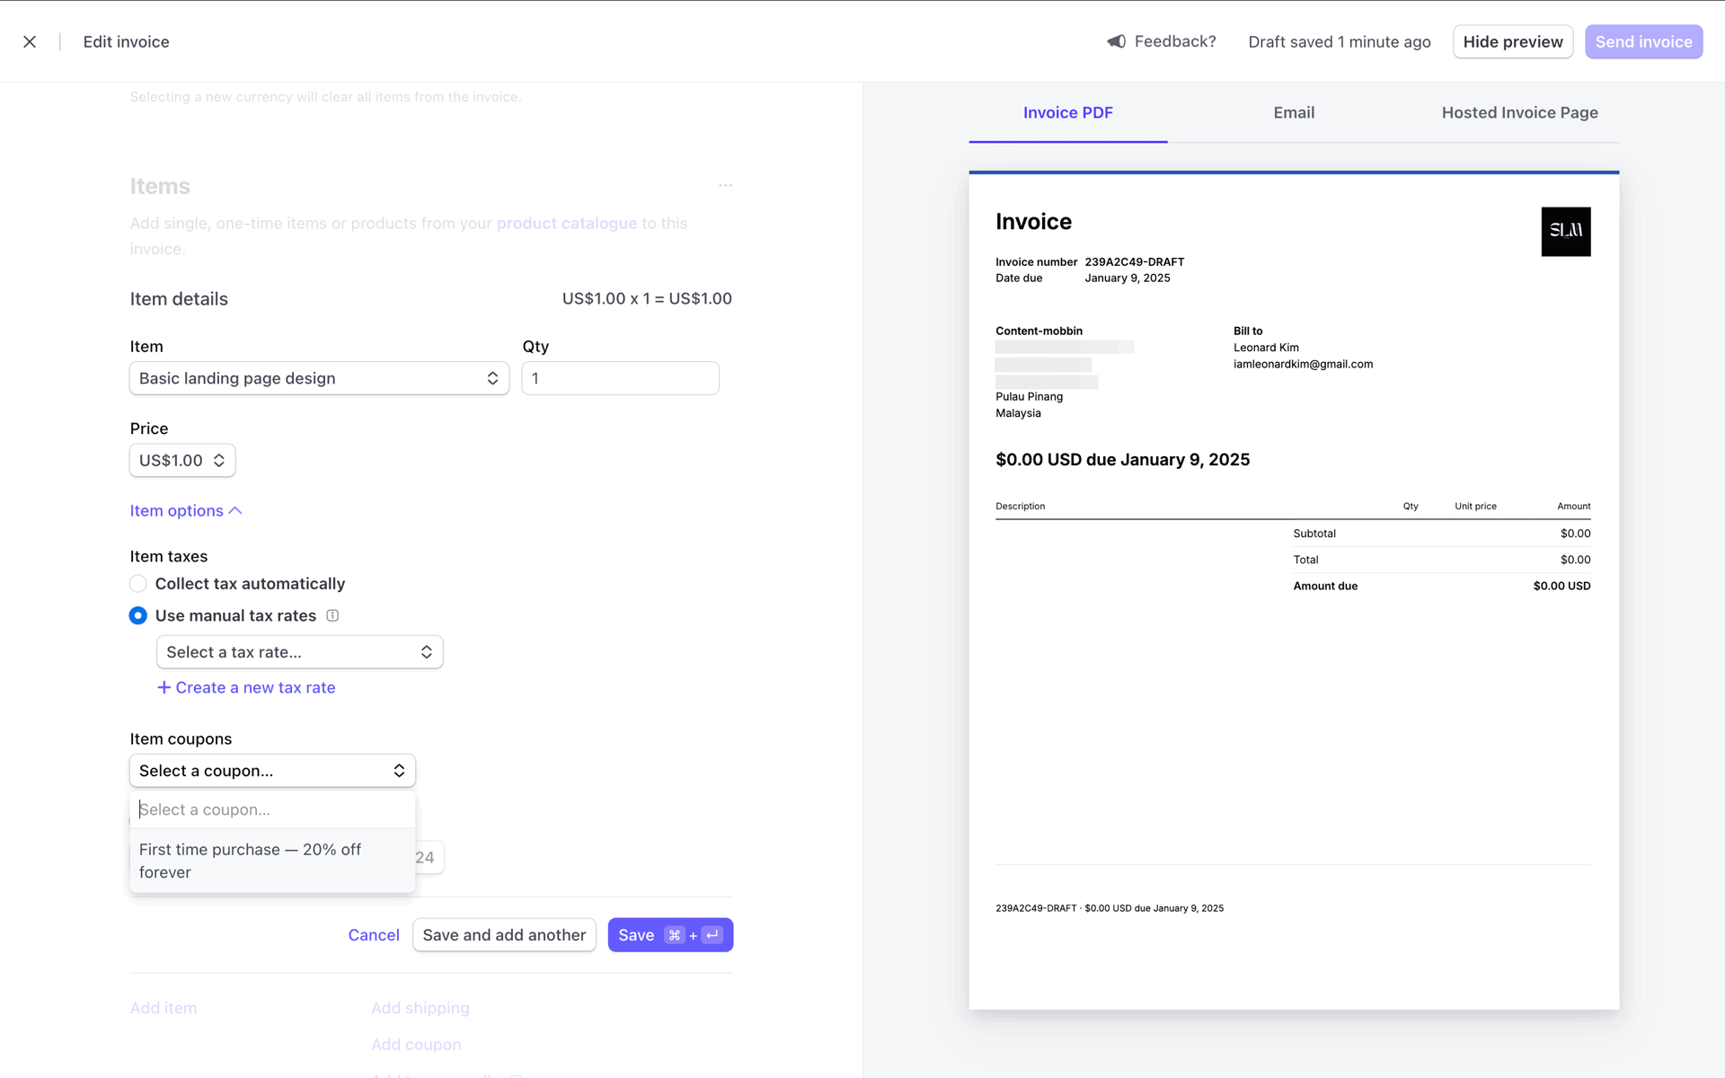Switch to the Email preview tab

click(x=1294, y=113)
